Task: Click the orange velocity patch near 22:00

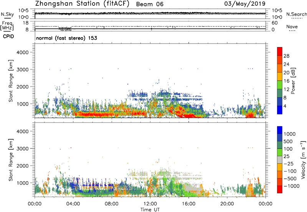Action: click(x=250, y=189)
